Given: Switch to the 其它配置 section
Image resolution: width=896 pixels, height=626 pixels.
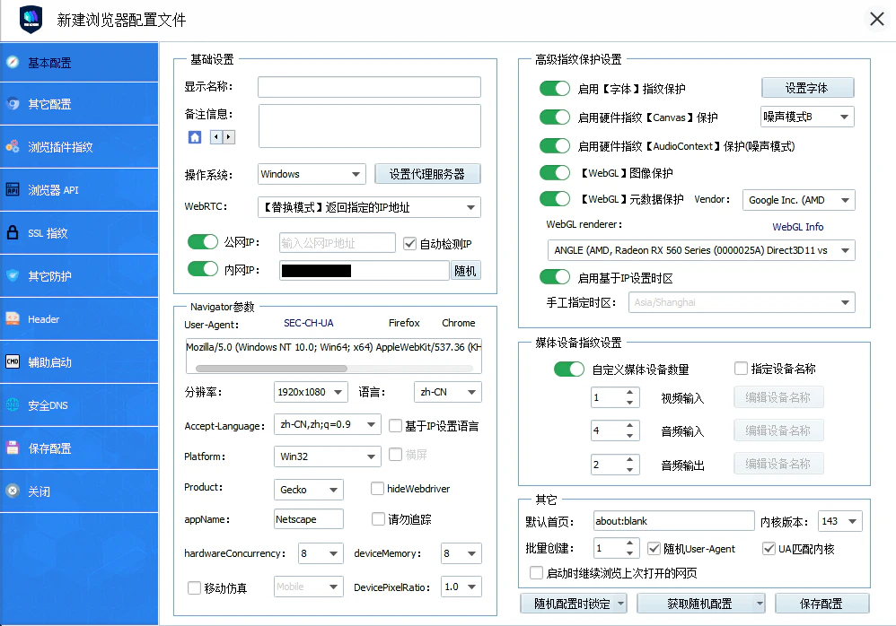Looking at the screenshot, I should coord(13,105).
